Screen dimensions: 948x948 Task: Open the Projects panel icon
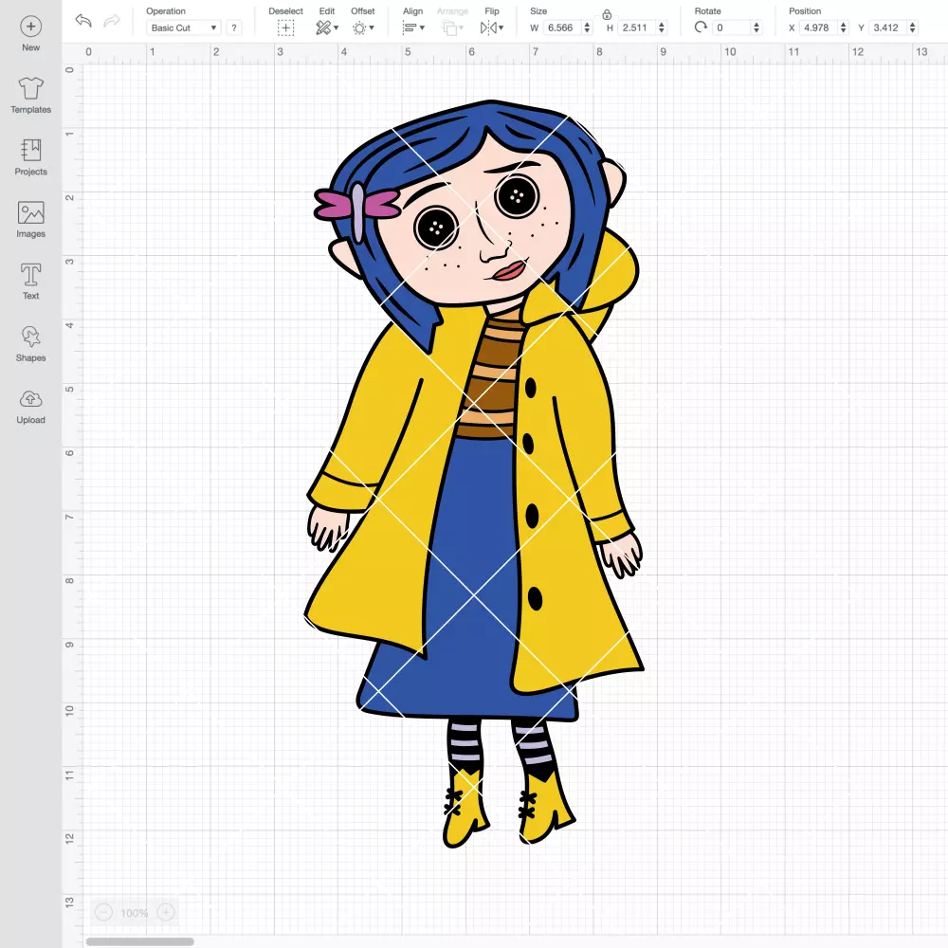point(31,151)
